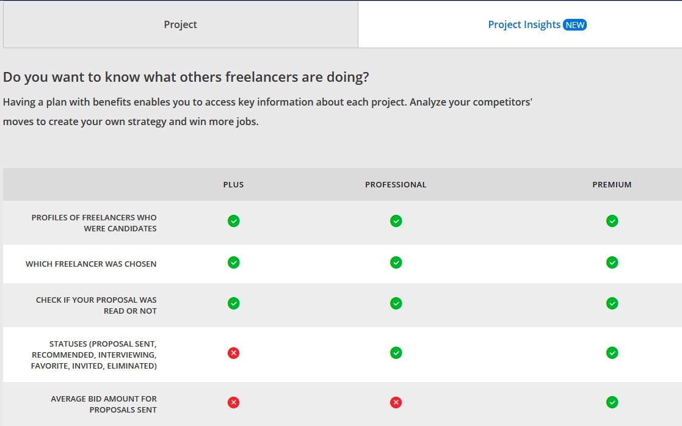Viewport: 682px width, 426px height.
Task: Click the 'Check if your proposal was read' label
Action: 96,305
